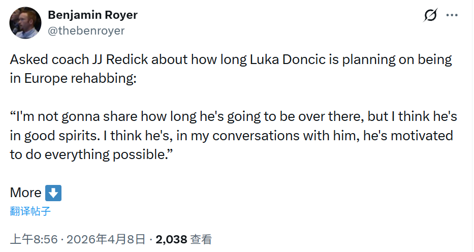The width and height of the screenshot is (474, 252).
Task: Click the Grok icon on the post
Action: click(430, 16)
